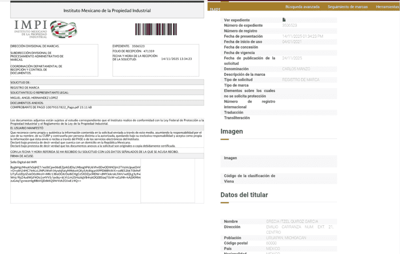Viewport: 400px width, 254px height.
Task: Click the barcode on the receipt
Action: [155, 29]
